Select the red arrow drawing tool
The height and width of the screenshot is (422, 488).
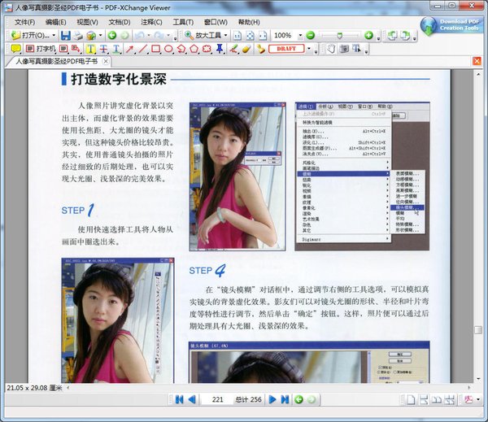click(x=129, y=49)
